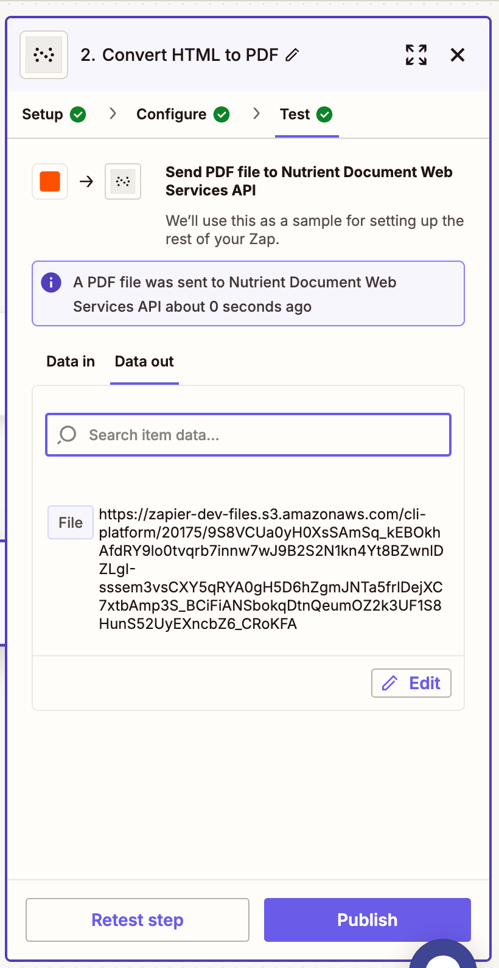Expand the step panel to fullscreen
Viewport: 499px width, 968px height.
(x=416, y=55)
